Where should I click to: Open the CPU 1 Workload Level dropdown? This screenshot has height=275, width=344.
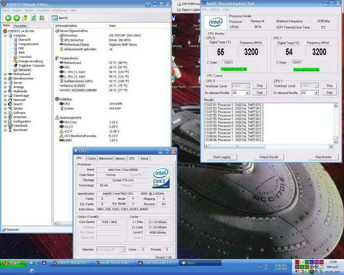point(316,86)
